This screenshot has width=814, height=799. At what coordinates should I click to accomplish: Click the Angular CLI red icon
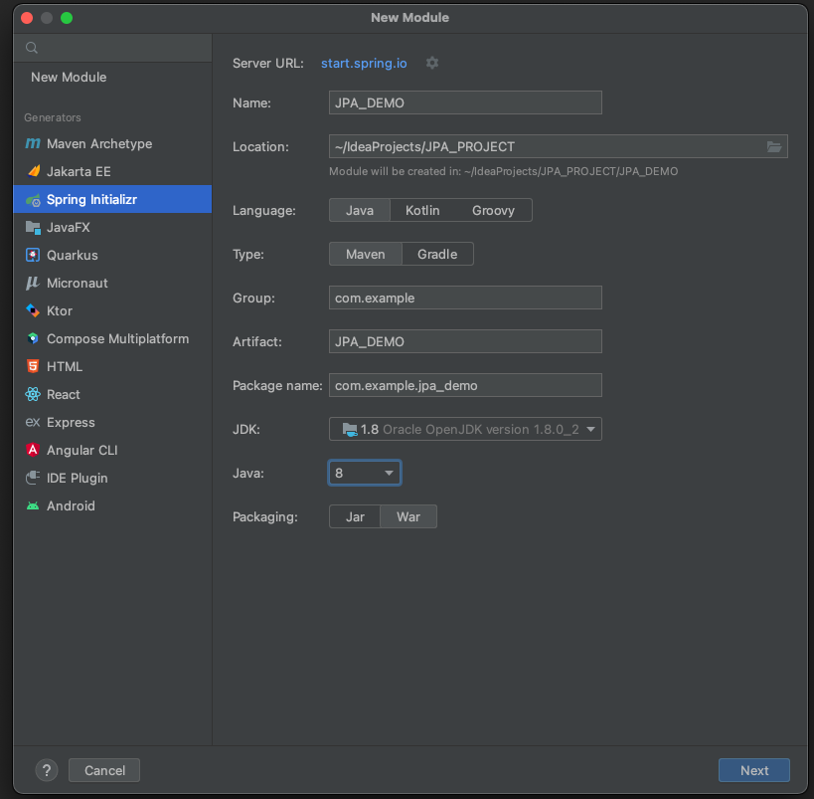tap(33, 450)
